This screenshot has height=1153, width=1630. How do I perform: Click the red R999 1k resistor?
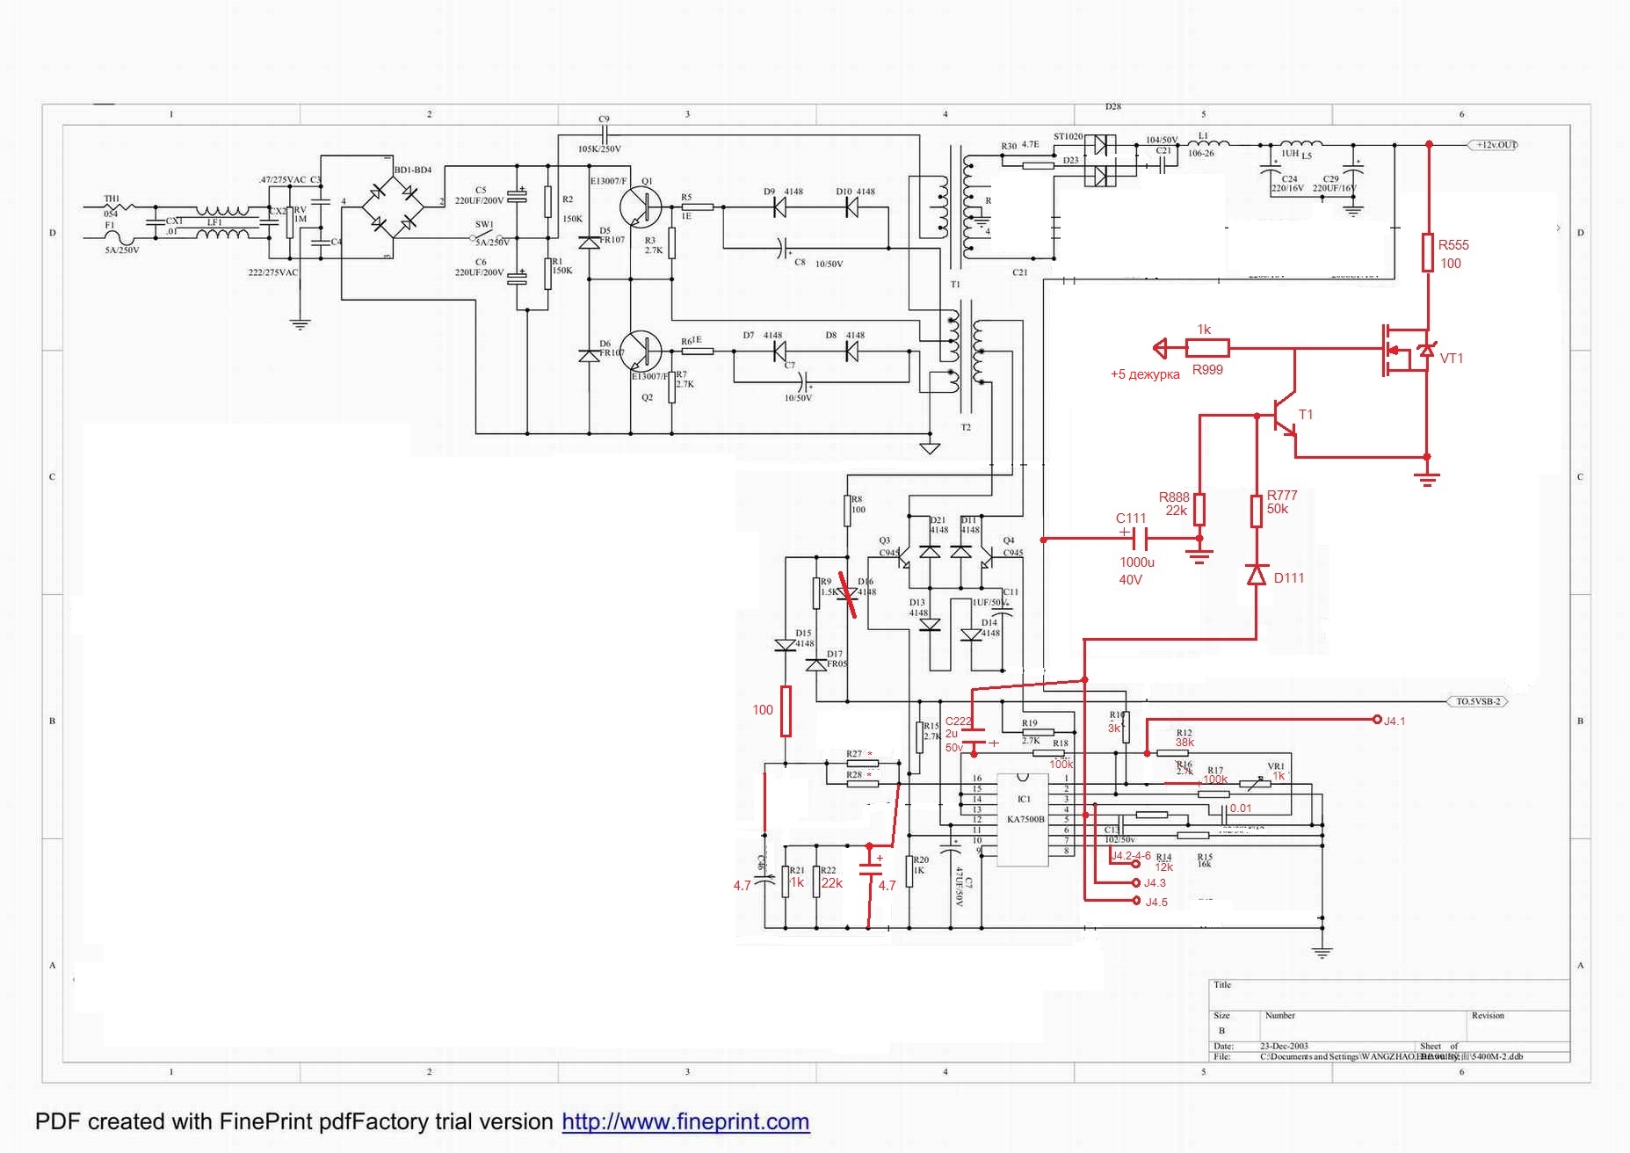[x=1207, y=349]
